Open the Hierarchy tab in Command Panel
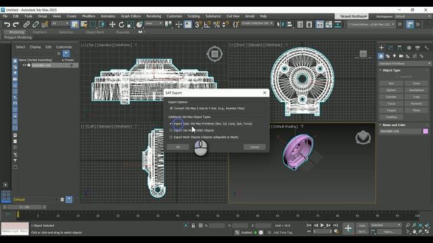Viewport: 433px width, 243px height. (399, 48)
